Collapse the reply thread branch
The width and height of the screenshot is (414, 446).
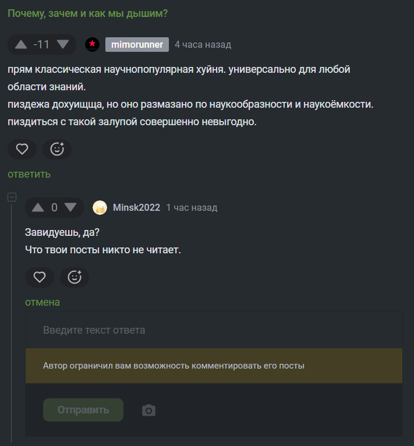pyautogui.click(x=12, y=197)
